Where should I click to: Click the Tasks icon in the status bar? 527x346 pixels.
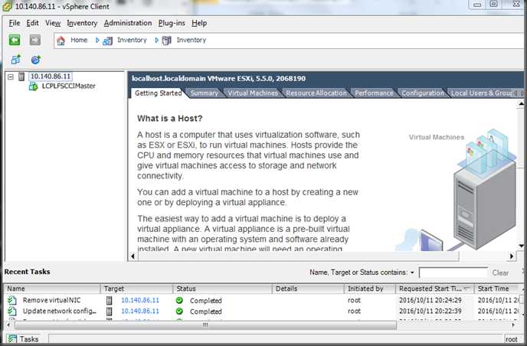click(12, 339)
